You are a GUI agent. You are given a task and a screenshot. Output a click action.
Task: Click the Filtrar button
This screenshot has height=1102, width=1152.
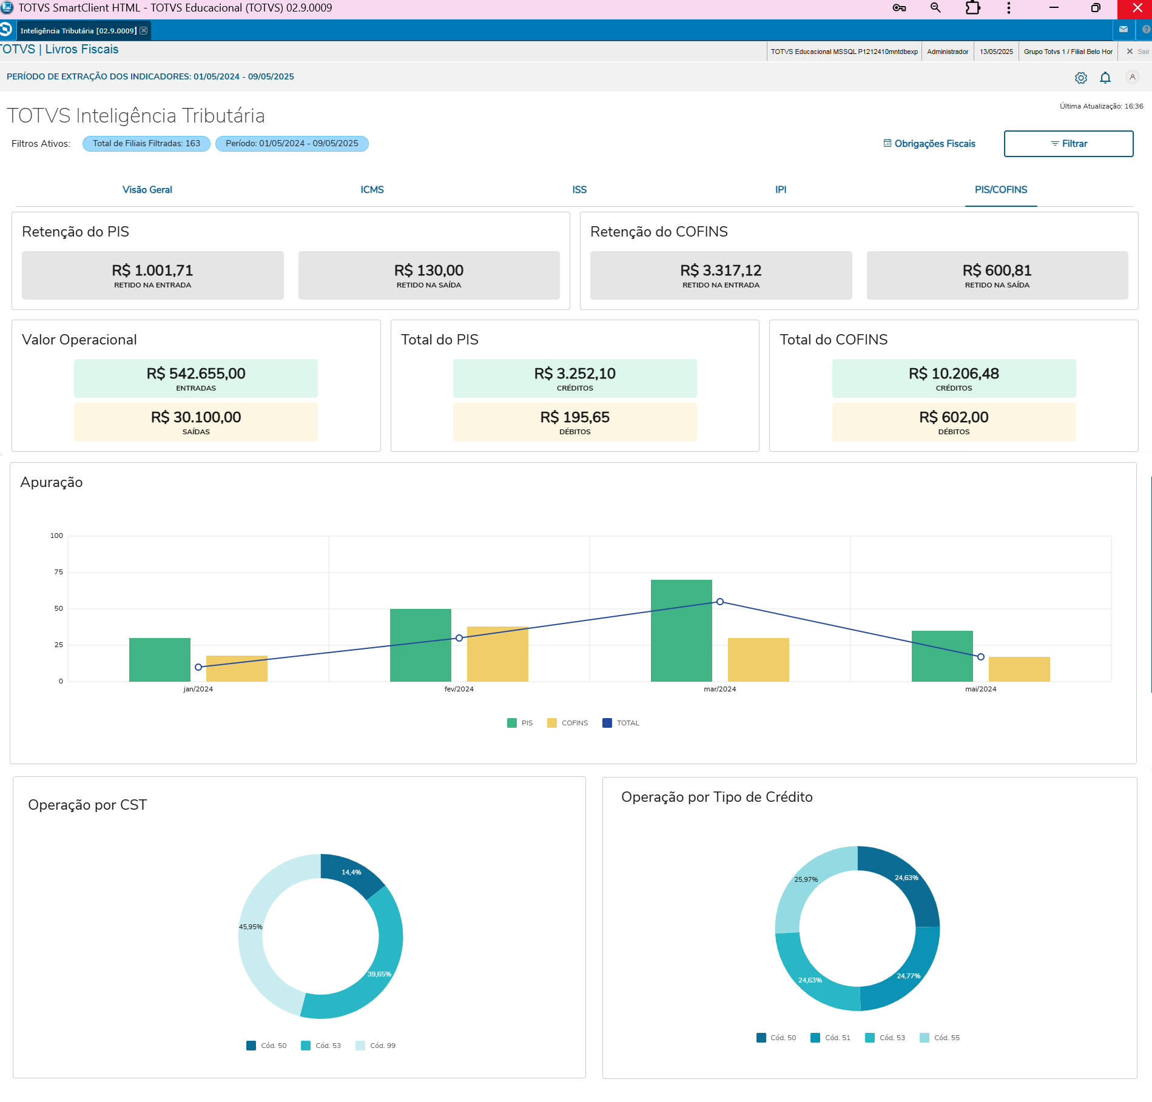coord(1069,144)
